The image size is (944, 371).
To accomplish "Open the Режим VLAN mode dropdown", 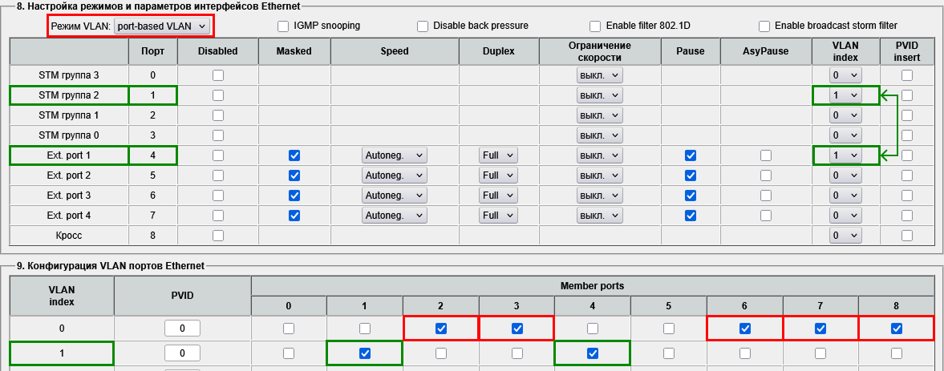I will coord(162,26).
